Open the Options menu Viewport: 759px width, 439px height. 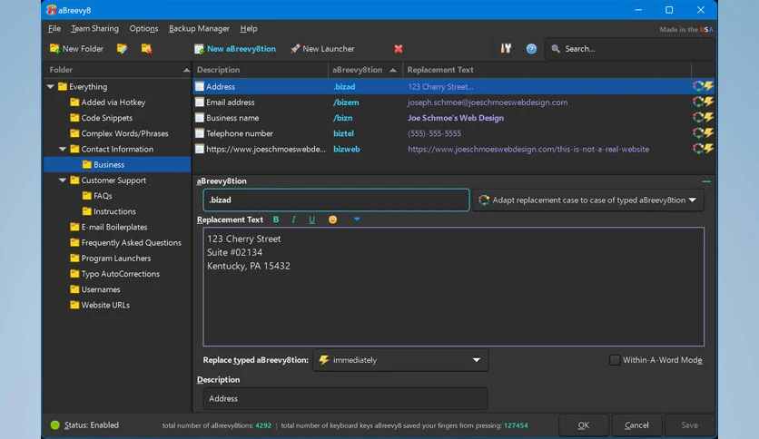click(x=143, y=28)
